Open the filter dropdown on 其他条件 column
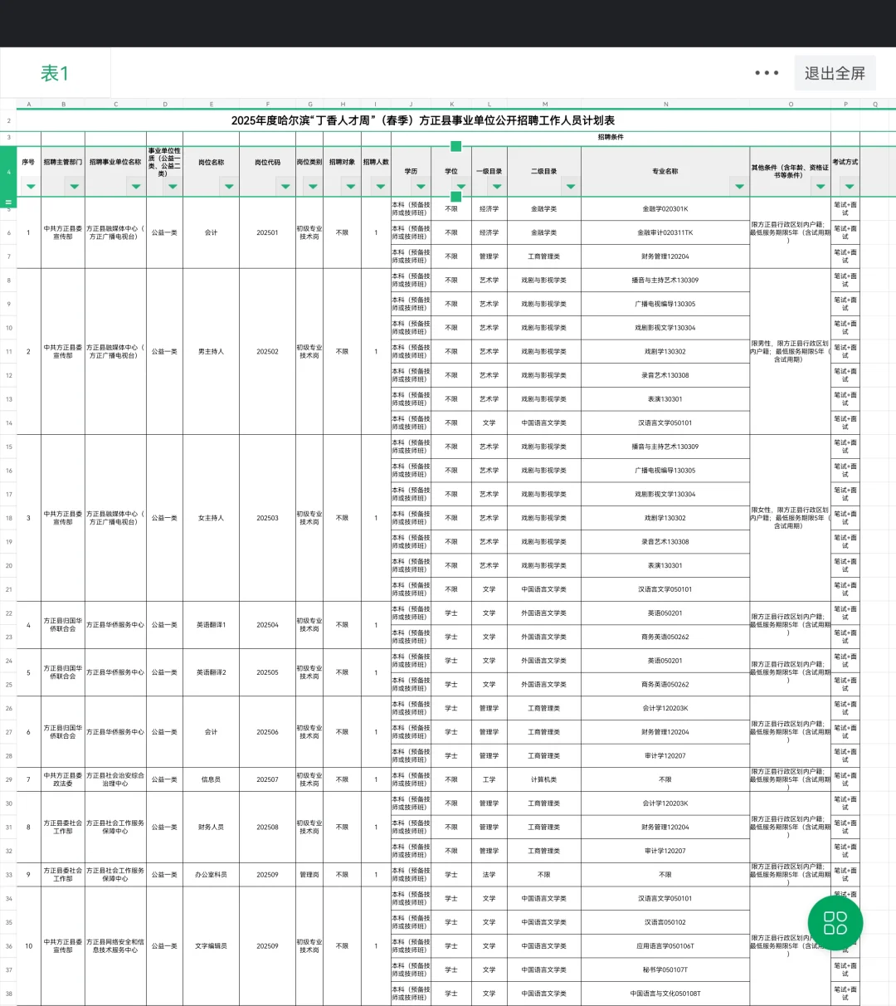 click(x=821, y=185)
